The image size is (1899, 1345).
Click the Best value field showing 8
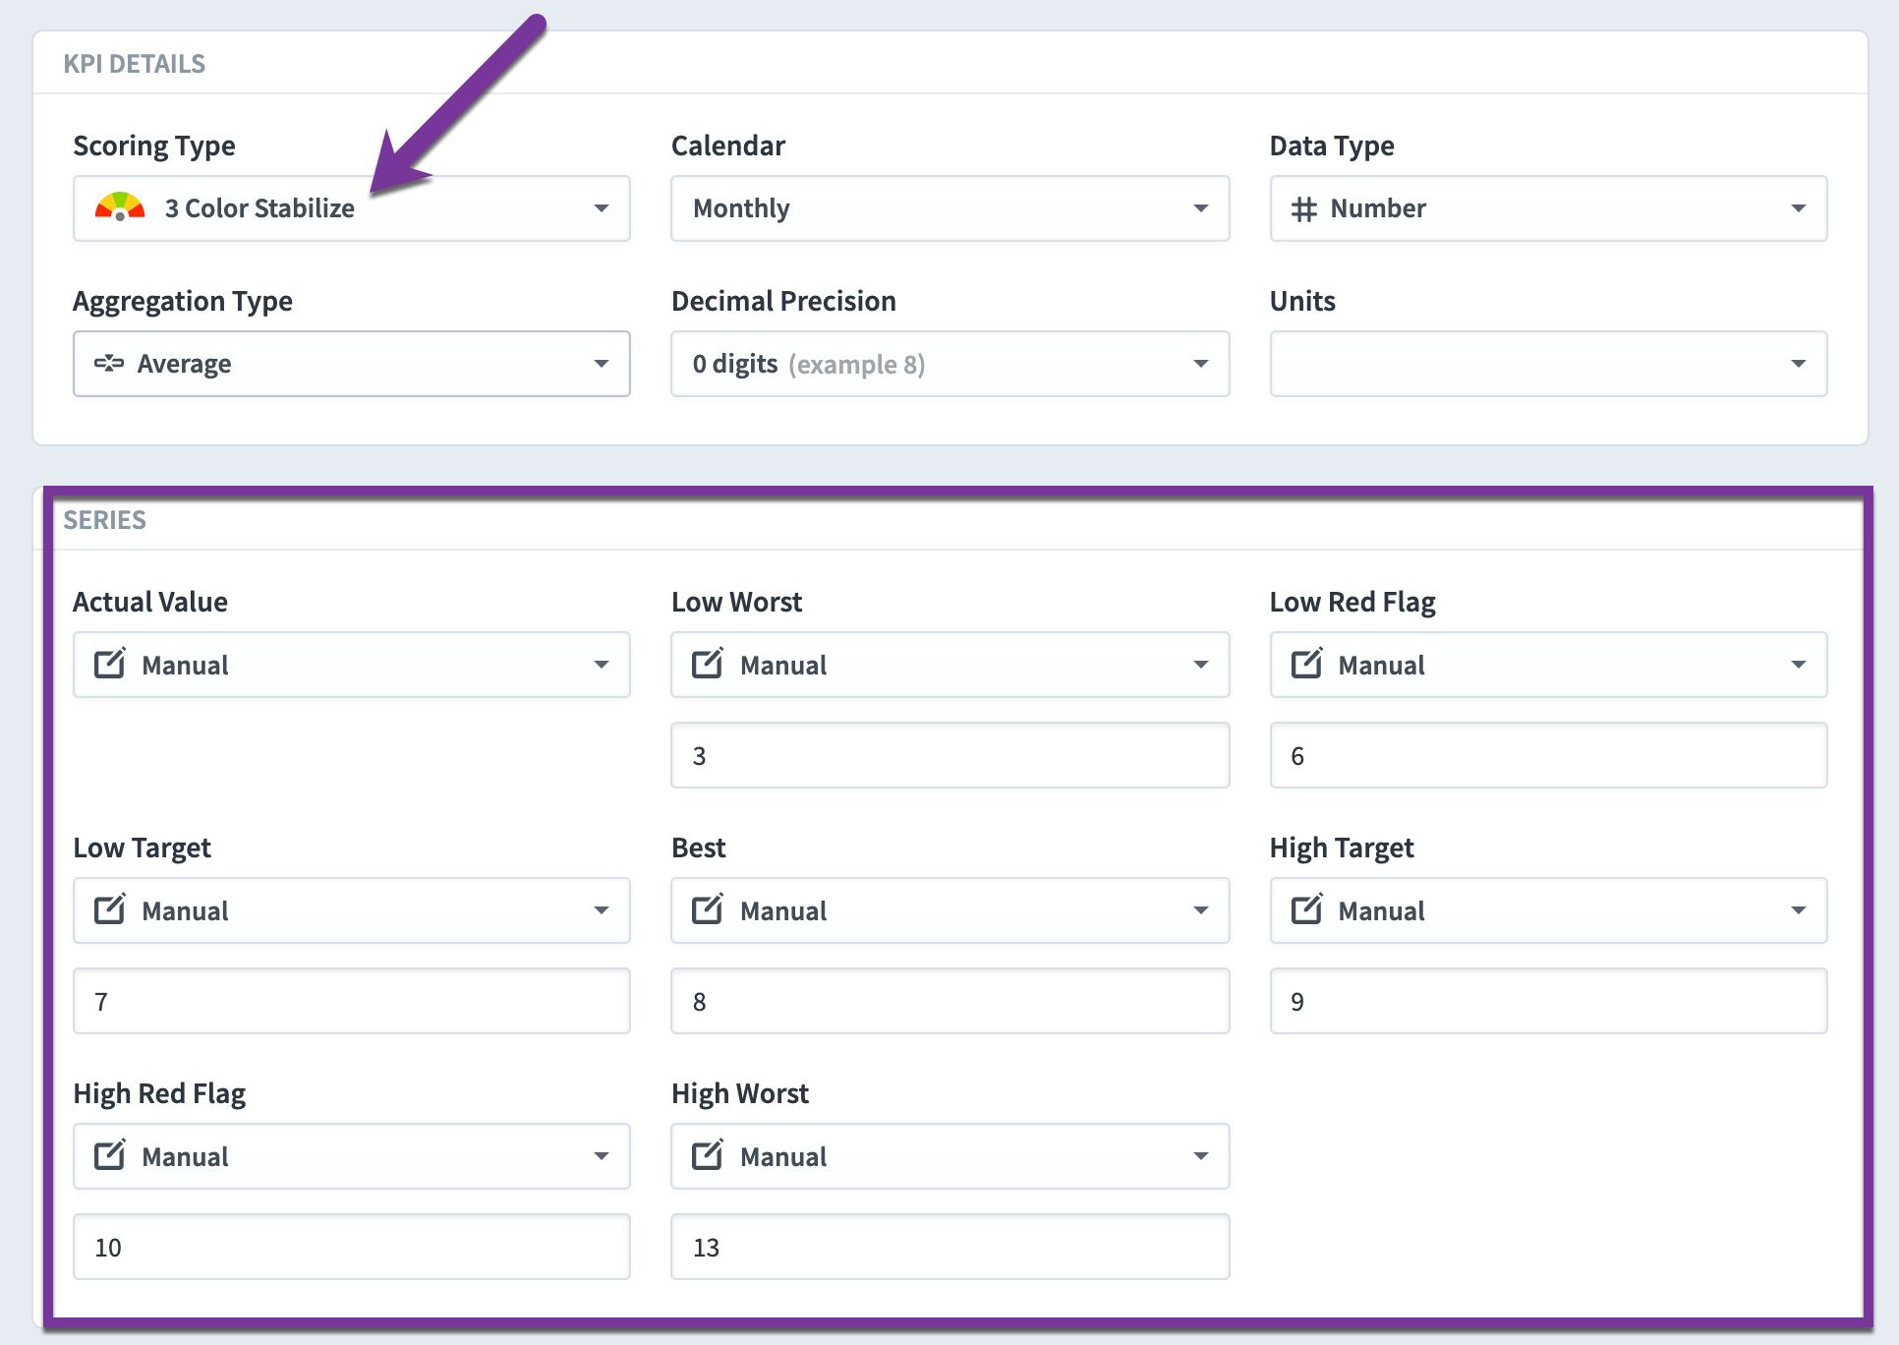click(949, 1001)
